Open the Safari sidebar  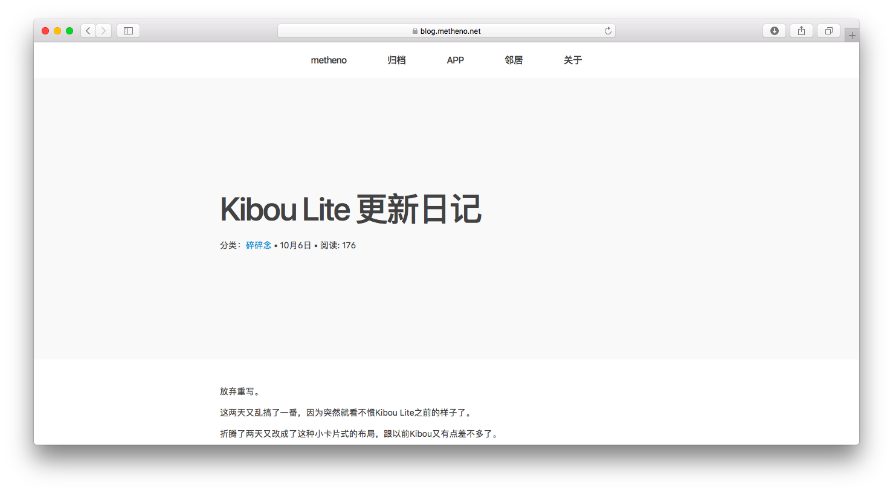128,30
